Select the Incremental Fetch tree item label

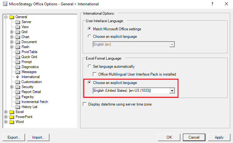35,102
